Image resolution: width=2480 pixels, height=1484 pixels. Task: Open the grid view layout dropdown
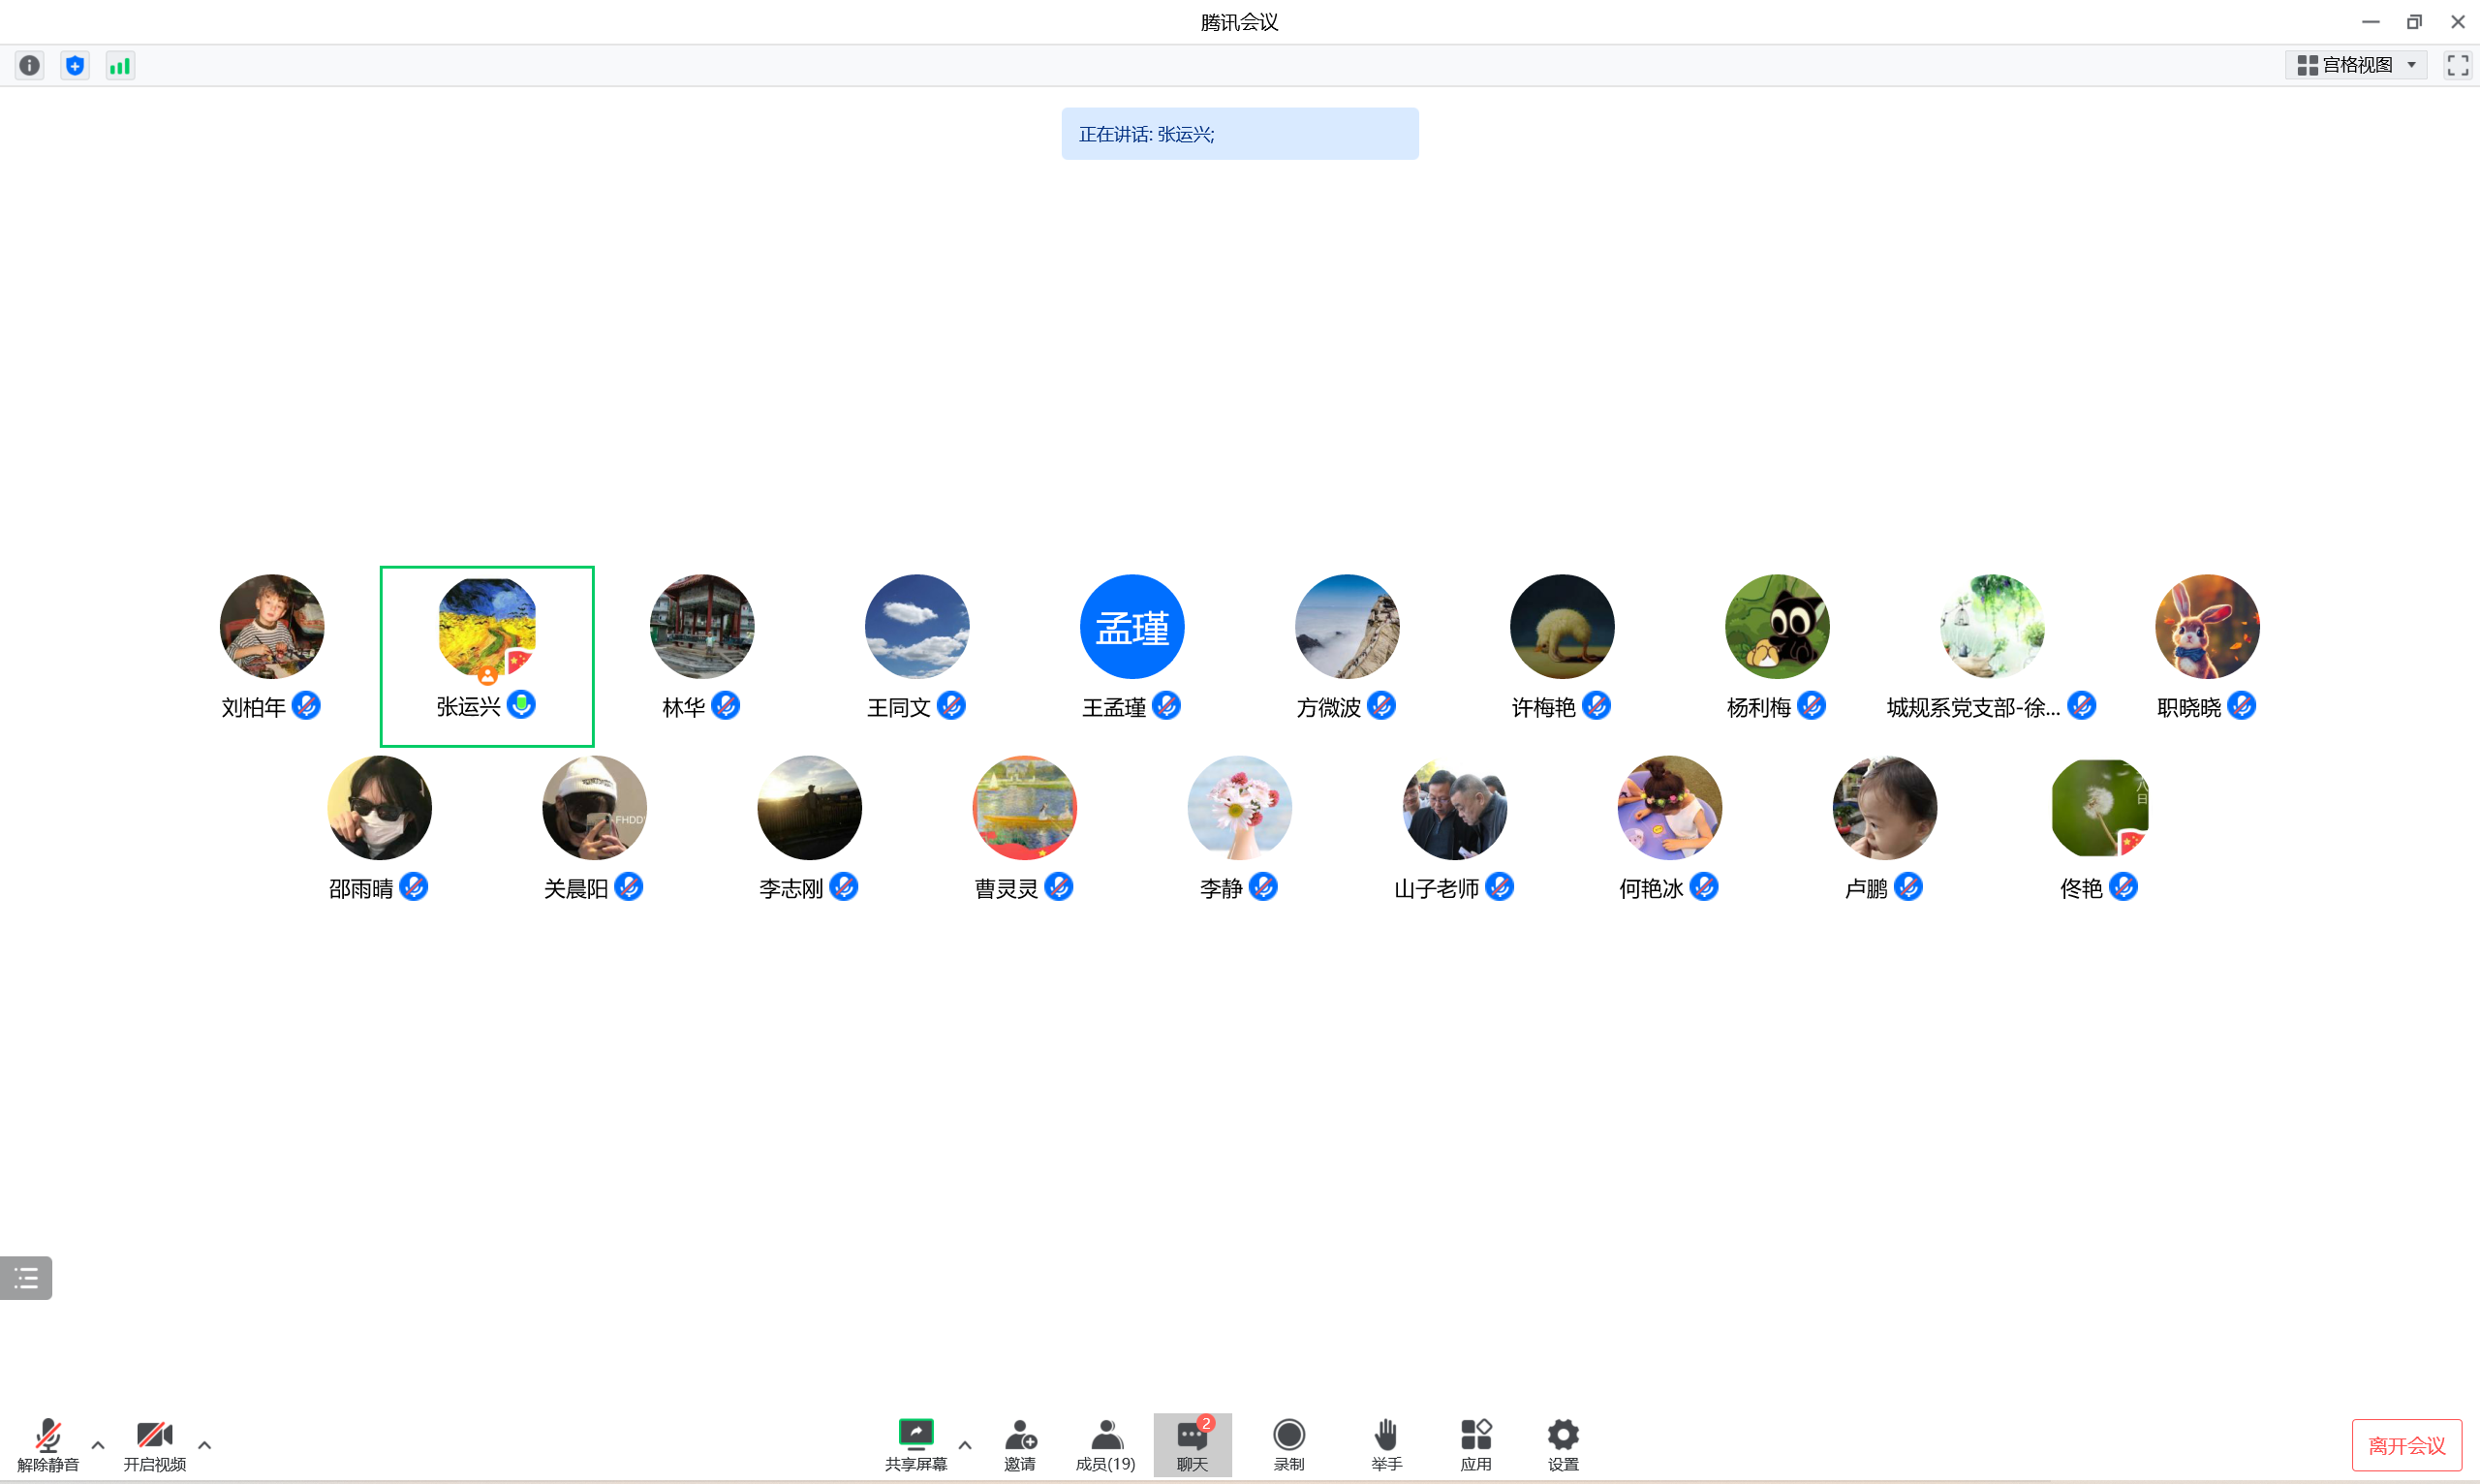click(x=2356, y=66)
